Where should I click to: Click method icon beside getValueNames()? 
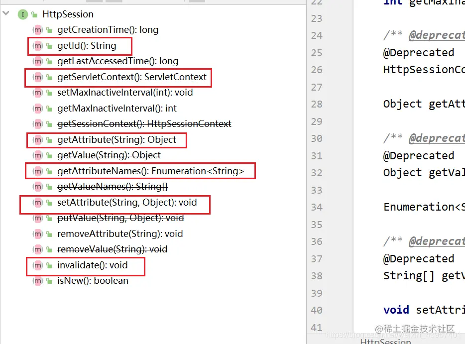tap(37, 187)
